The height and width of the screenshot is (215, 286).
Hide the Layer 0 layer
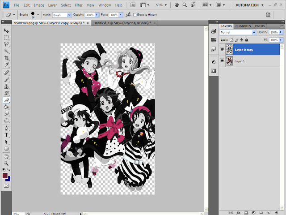click(x=222, y=61)
